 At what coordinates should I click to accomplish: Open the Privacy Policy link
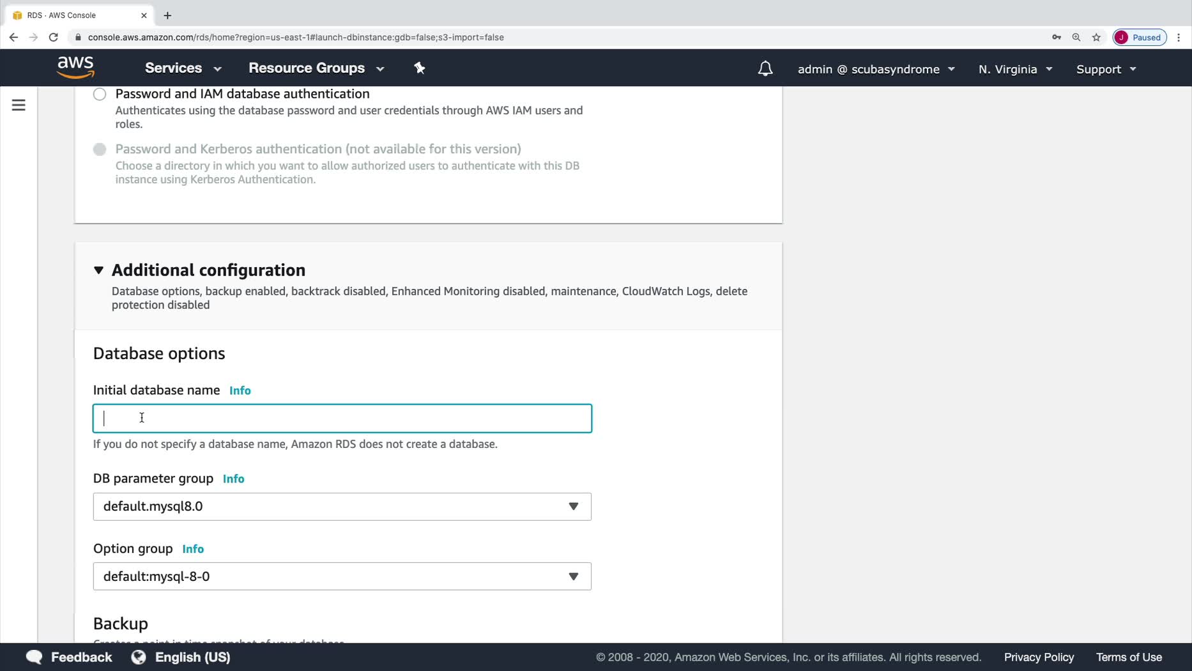[x=1039, y=657]
